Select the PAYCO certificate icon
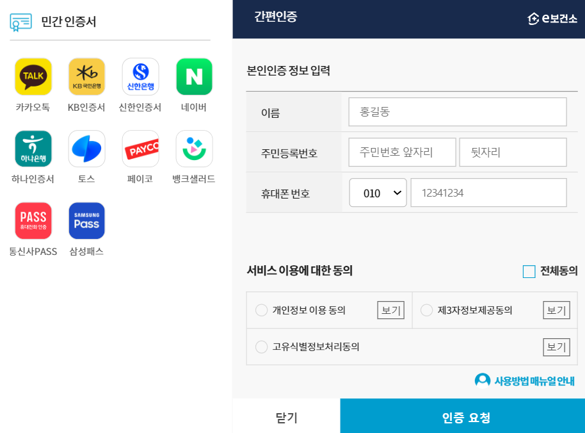Image resolution: width=585 pixels, height=433 pixels. pyautogui.click(x=140, y=149)
